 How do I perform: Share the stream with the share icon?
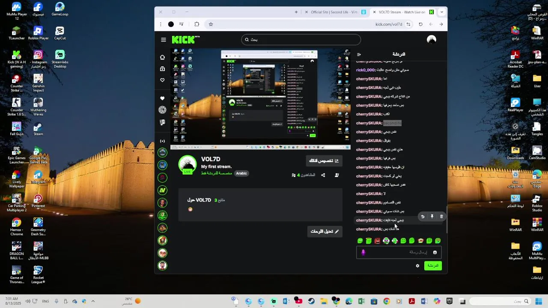pyautogui.click(x=323, y=175)
